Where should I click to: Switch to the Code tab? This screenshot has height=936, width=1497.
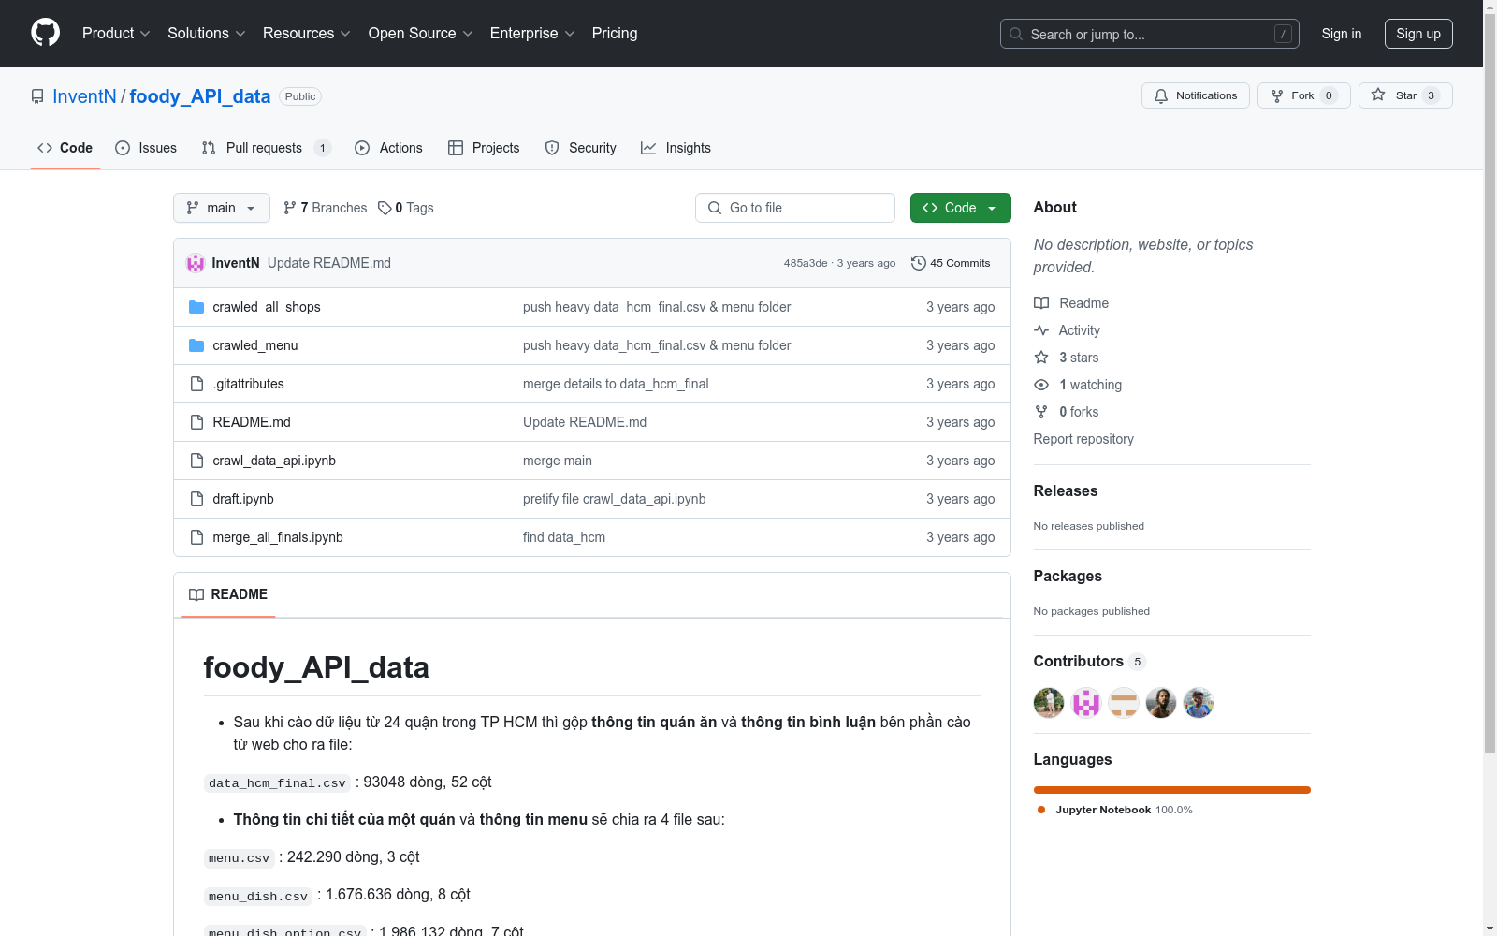(x=65, y=148)
